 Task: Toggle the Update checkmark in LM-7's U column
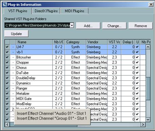pyautogui.click(x=137, y=47)
